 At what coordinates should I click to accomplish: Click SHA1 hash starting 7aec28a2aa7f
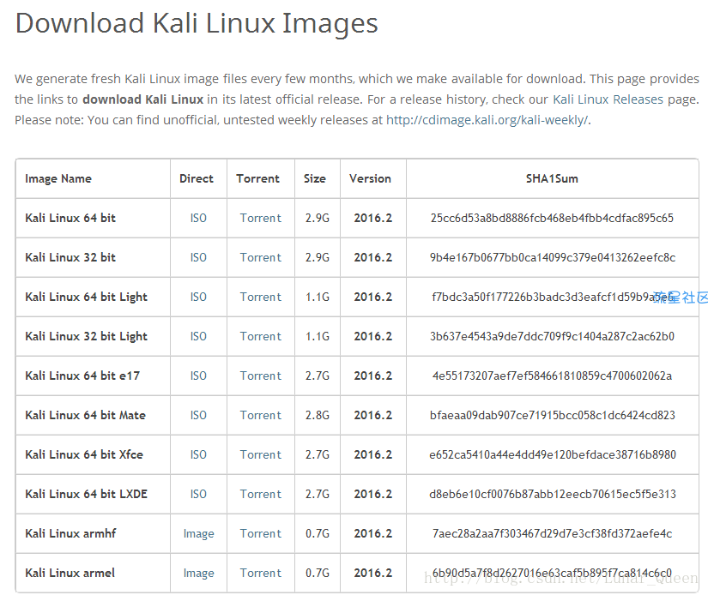[x=552, y=533]
